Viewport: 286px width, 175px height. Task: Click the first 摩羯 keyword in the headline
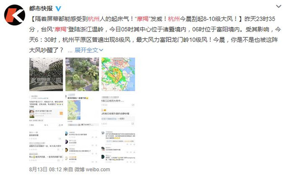click(x=143, y=19)
